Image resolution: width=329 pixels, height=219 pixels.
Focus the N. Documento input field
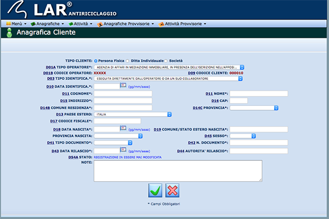(259, 143)
